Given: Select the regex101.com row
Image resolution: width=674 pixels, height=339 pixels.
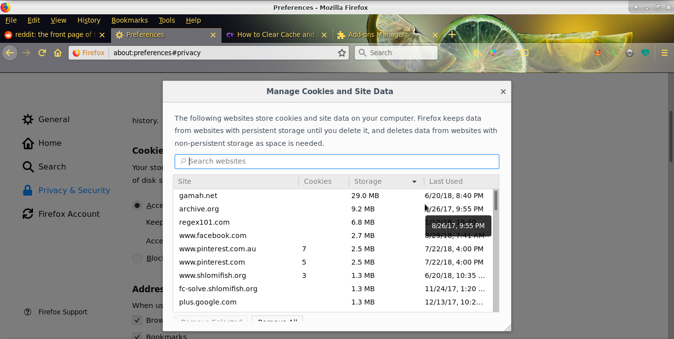Looking at the screenshot, I should pos(333,222).
